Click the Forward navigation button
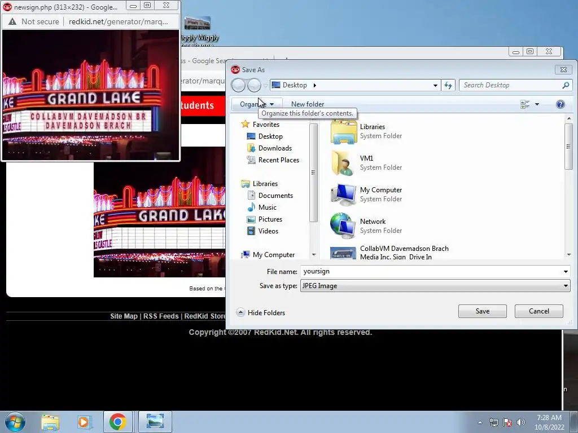 (x=254, y=86)
